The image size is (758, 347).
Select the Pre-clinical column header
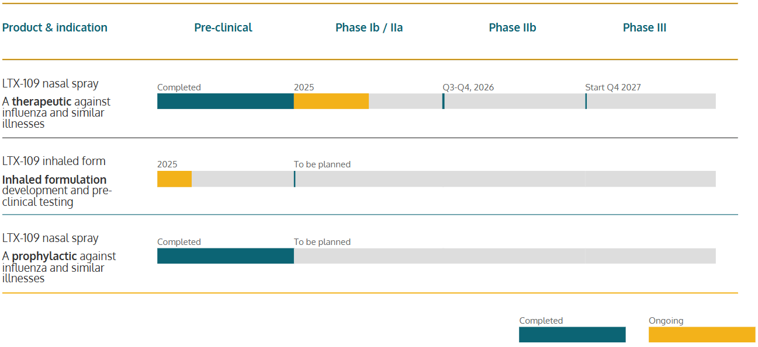pos(223,27)
